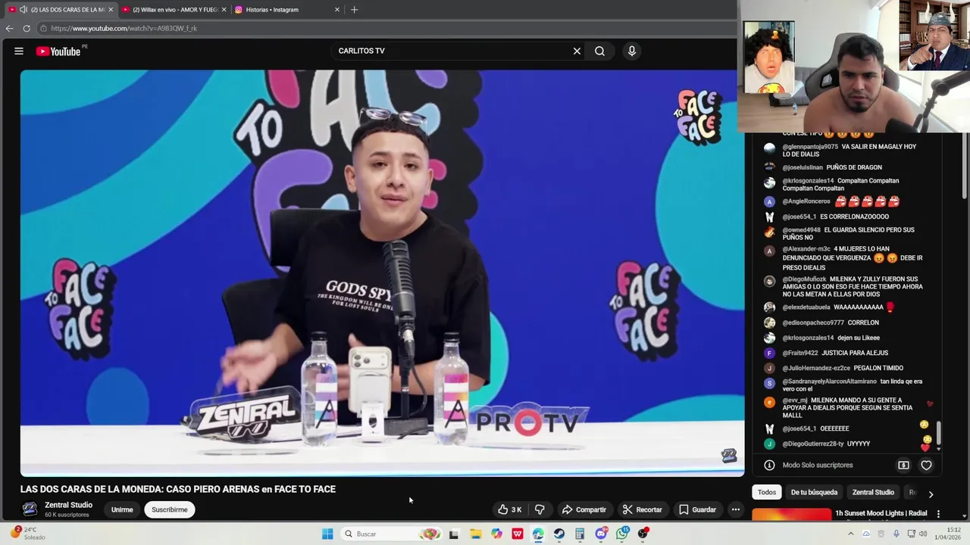
Task: Like the video showing 3 K
Action: [509, 509]
